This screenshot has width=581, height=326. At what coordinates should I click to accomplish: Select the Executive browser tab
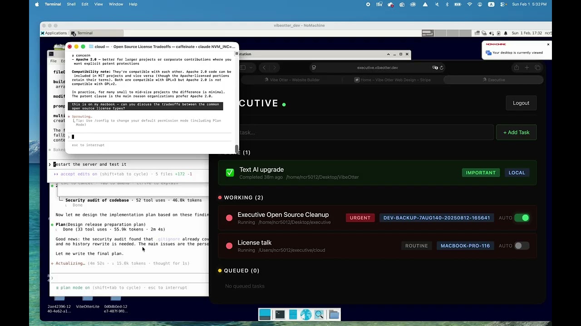pos(493,80)
